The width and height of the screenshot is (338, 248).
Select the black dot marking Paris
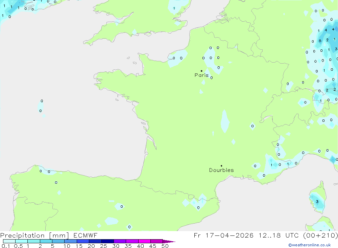click(x=201, y=71)
